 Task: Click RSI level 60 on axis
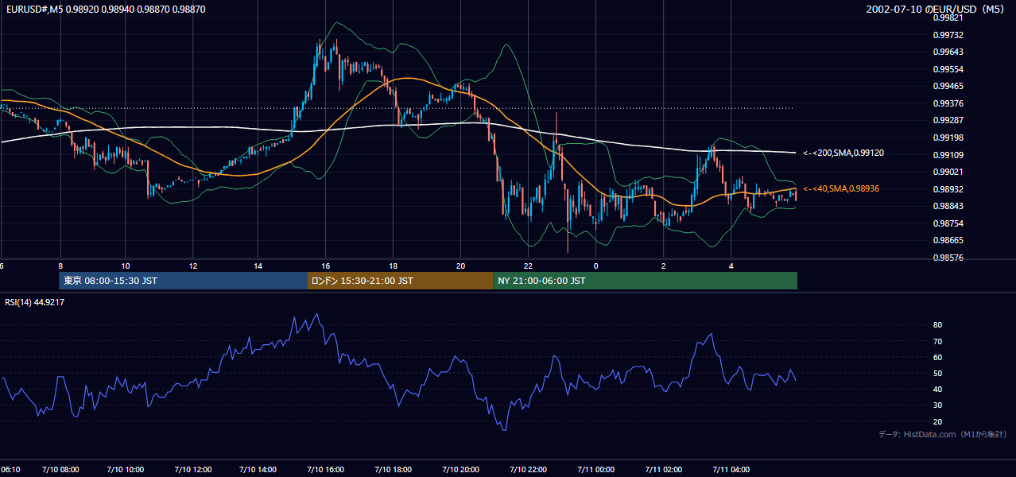coord(937,357)
